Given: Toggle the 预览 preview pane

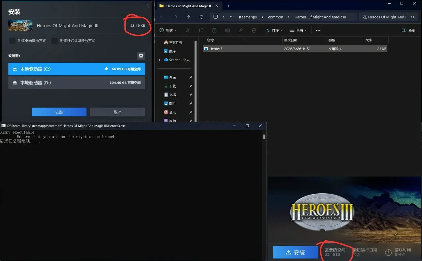Looking at the screenshot, I should tap(408, 30).
